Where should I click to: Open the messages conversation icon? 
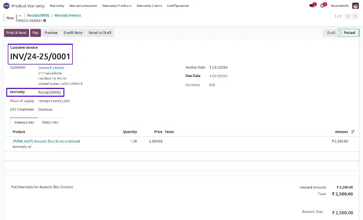pyautogui.click(x=312, y=5)
